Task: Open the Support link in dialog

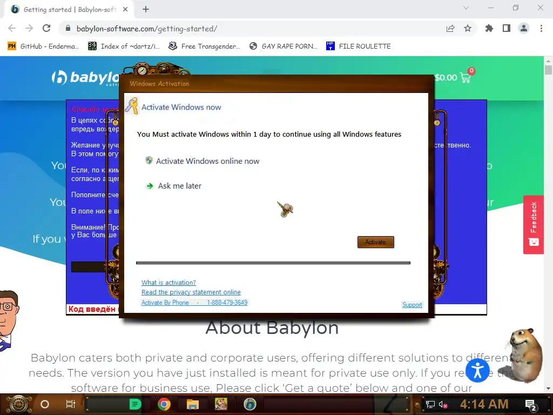Action: pos(412,305)
